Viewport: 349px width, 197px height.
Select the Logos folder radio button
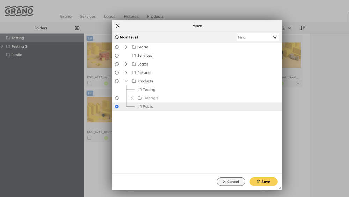point(117,64)
